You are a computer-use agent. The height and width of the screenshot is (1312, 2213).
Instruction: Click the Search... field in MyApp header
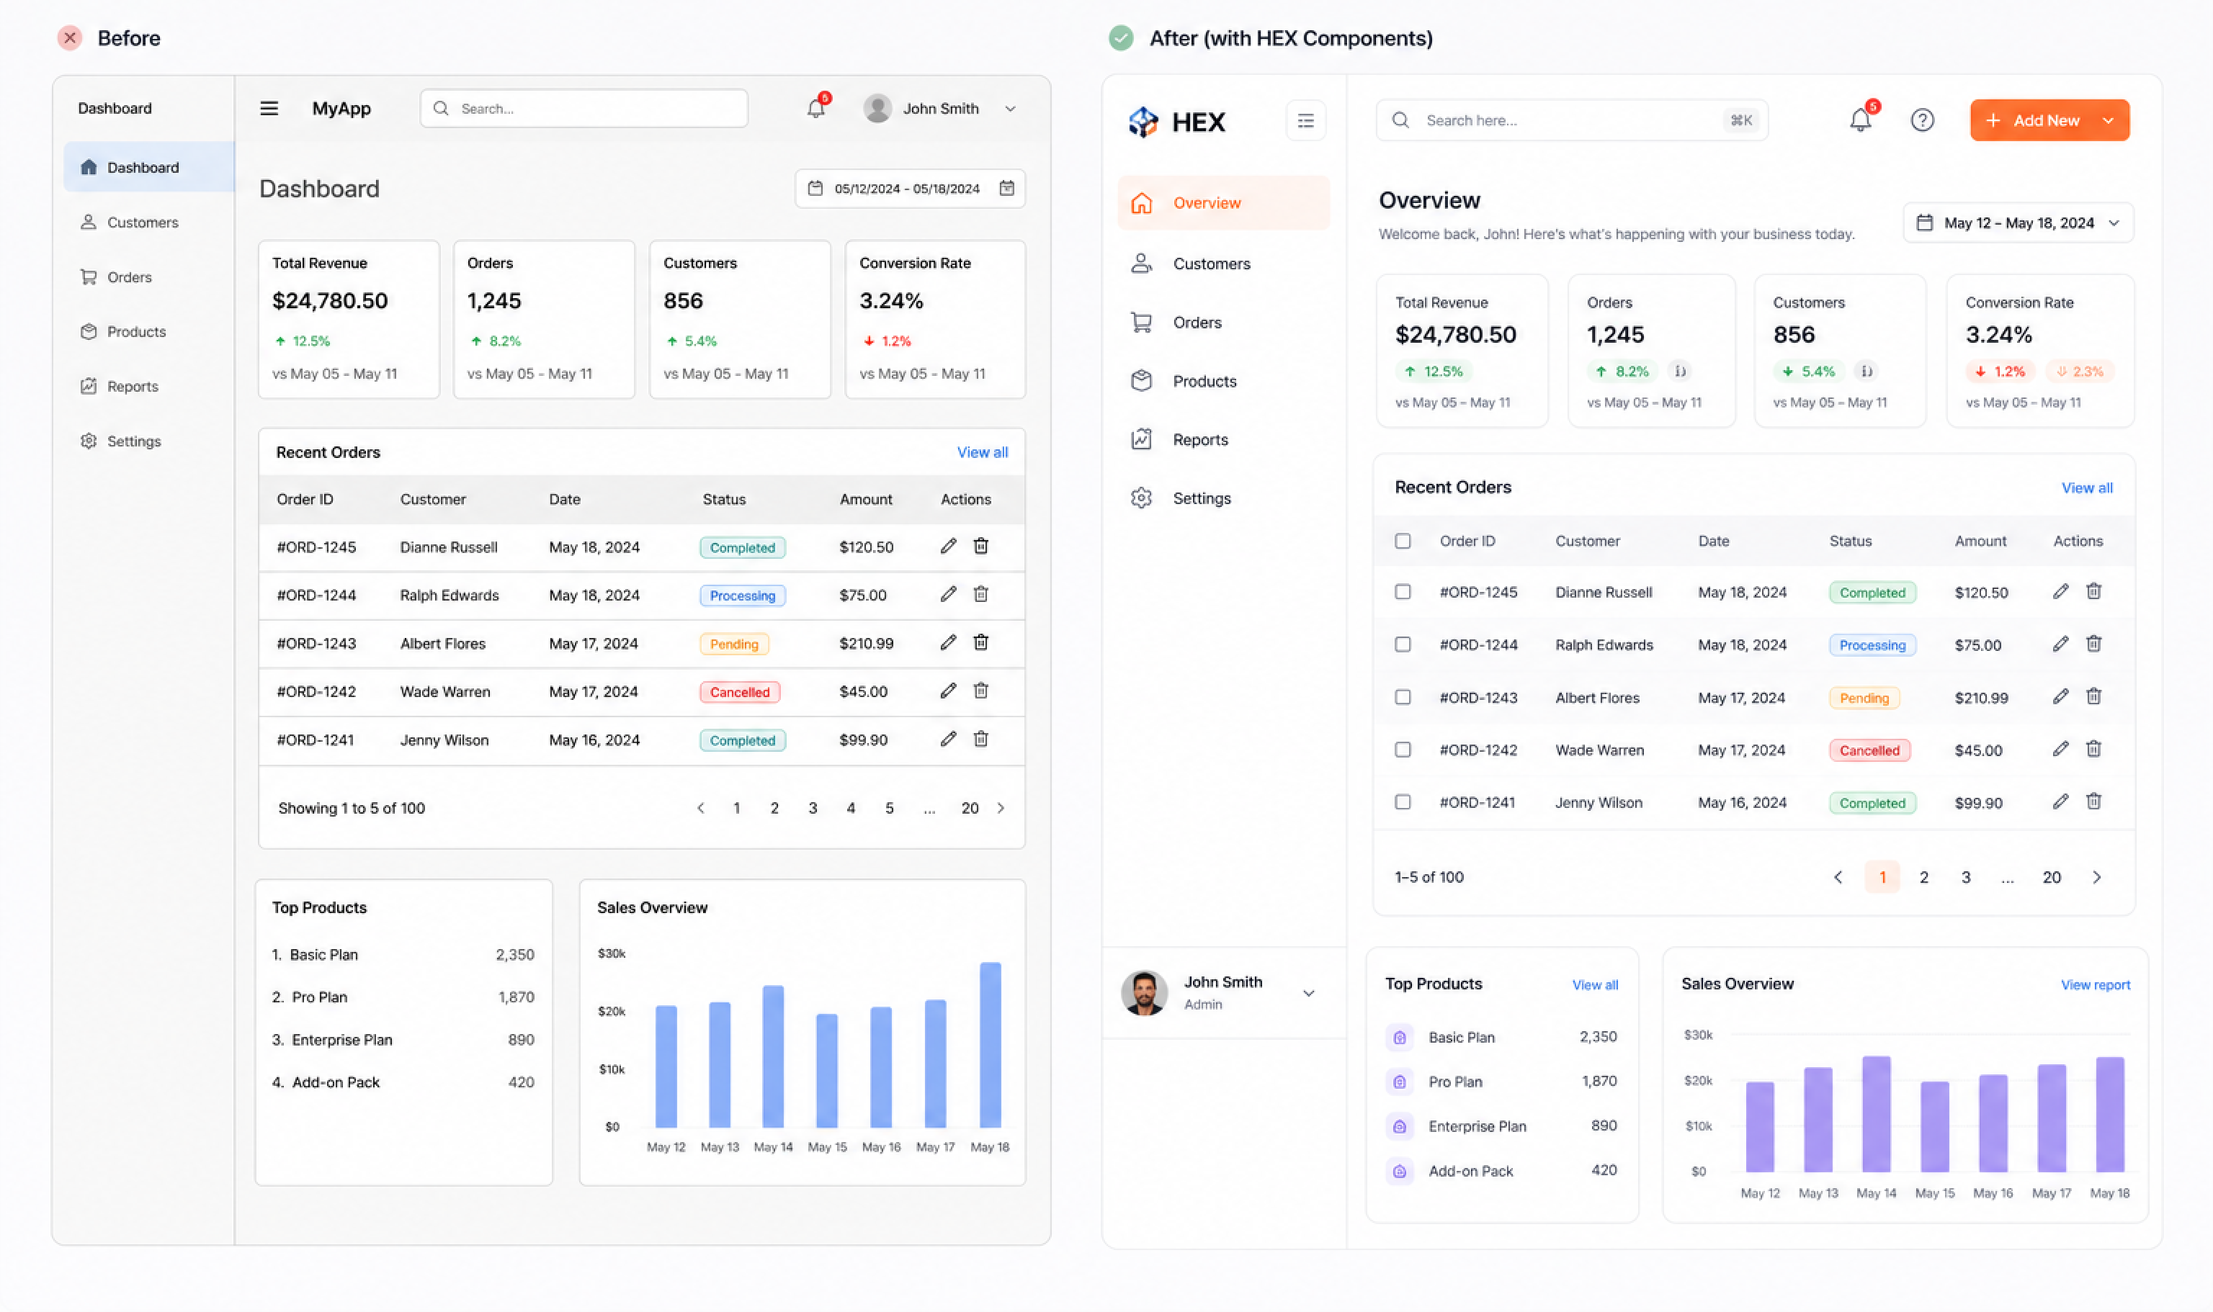click(584, 109)
